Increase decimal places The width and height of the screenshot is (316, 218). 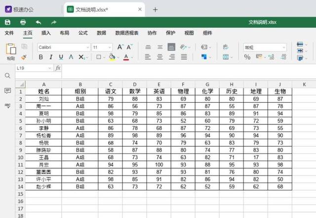coord(271,57)
